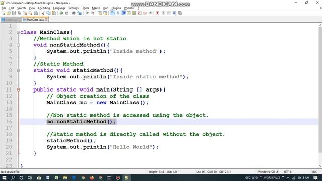Screen dimensions: 322x181
Task: Open the Macro menu
Action: pos(96,8)
